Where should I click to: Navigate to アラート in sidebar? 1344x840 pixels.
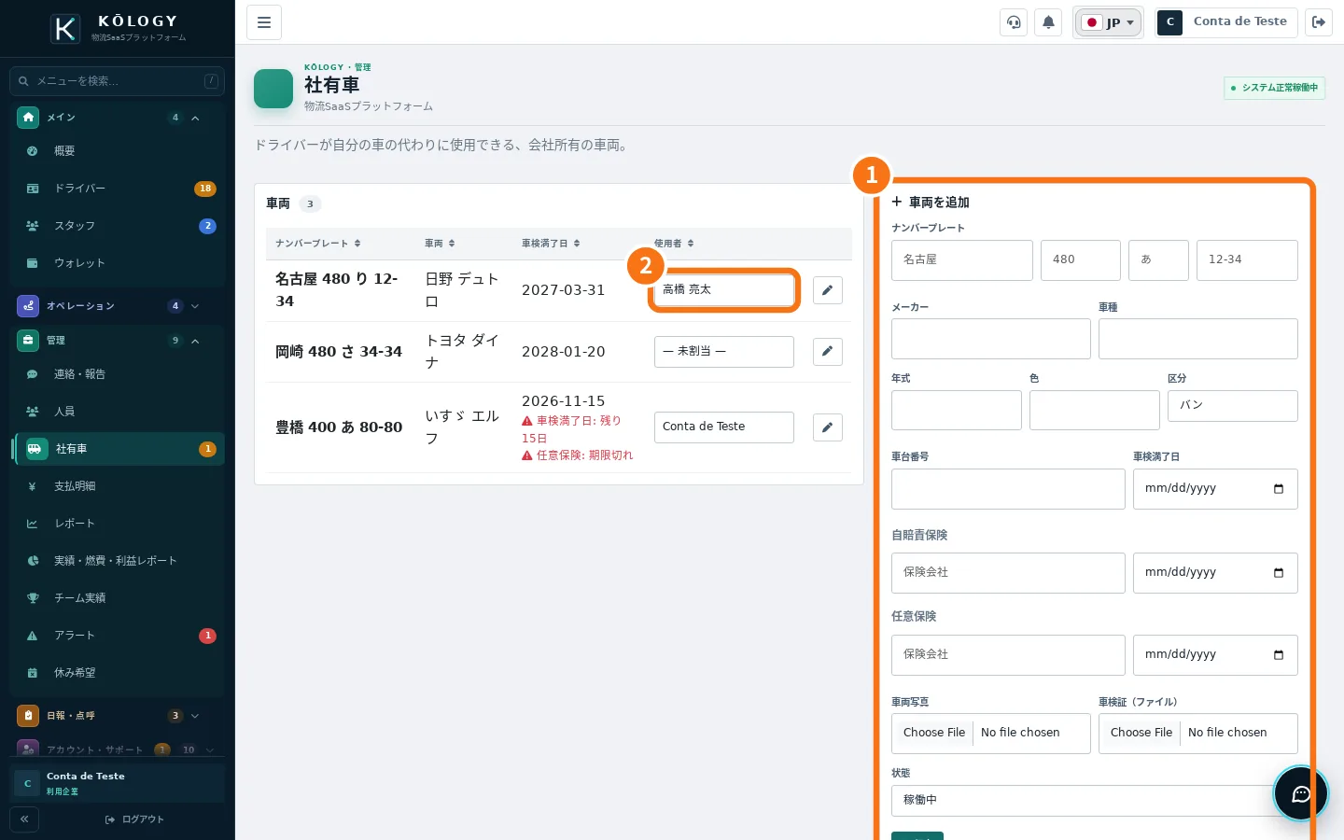tap(117, 636)
